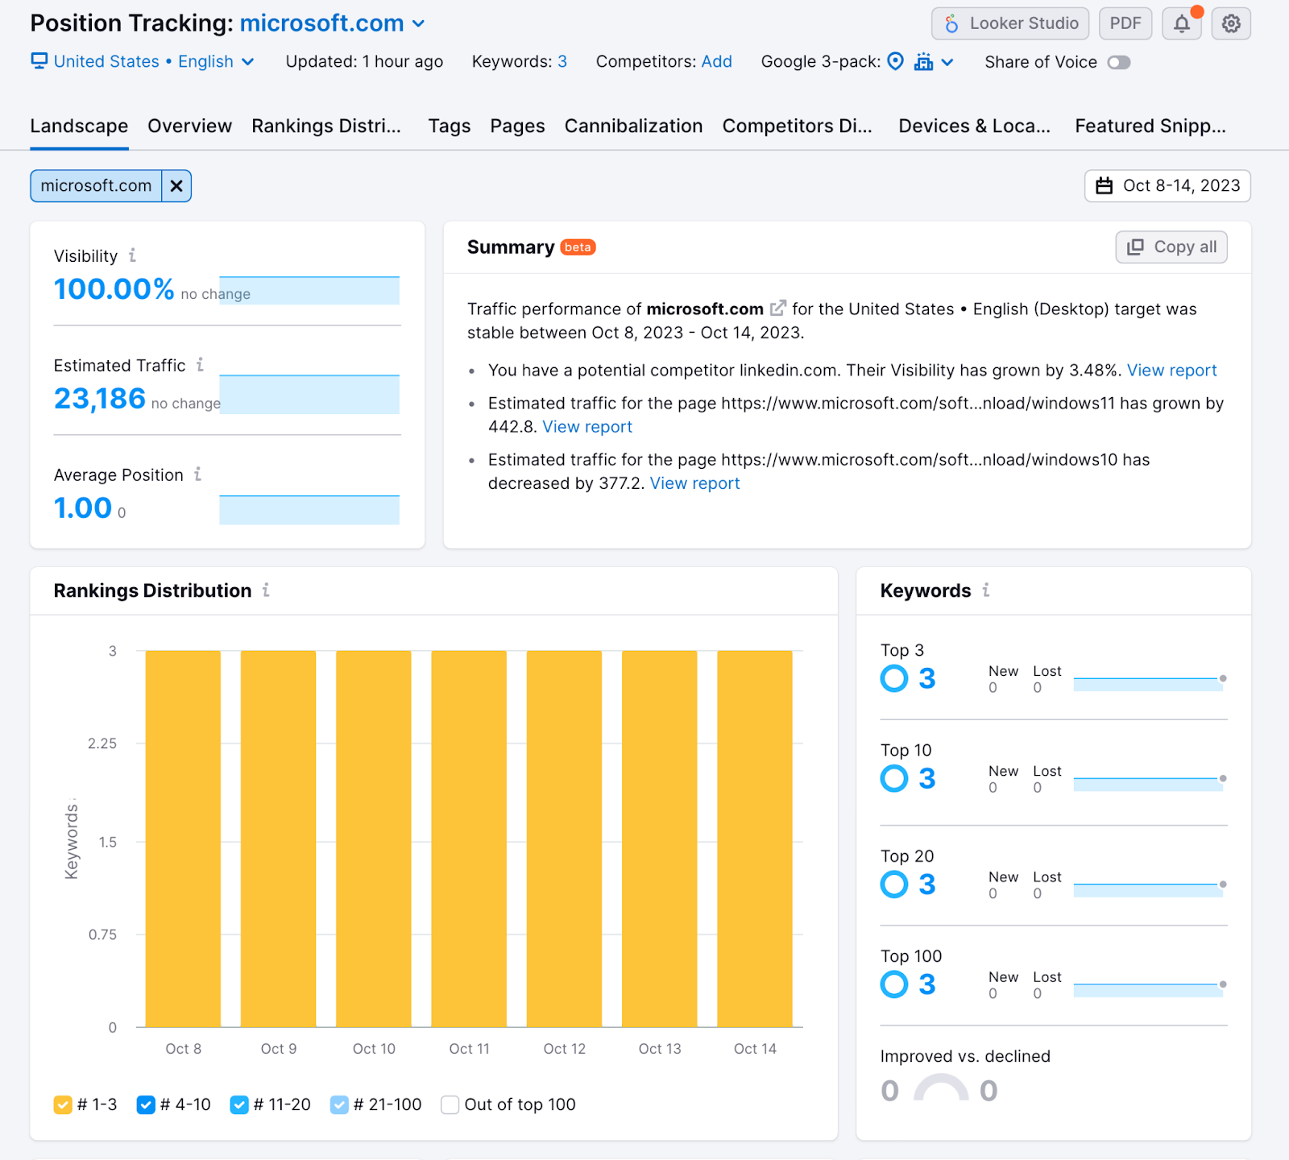Image resolution: width=1289 pixels, height=1160 pixels.
Task: Click the info icon next to Visibility
Action: click(x=132, y=255)
